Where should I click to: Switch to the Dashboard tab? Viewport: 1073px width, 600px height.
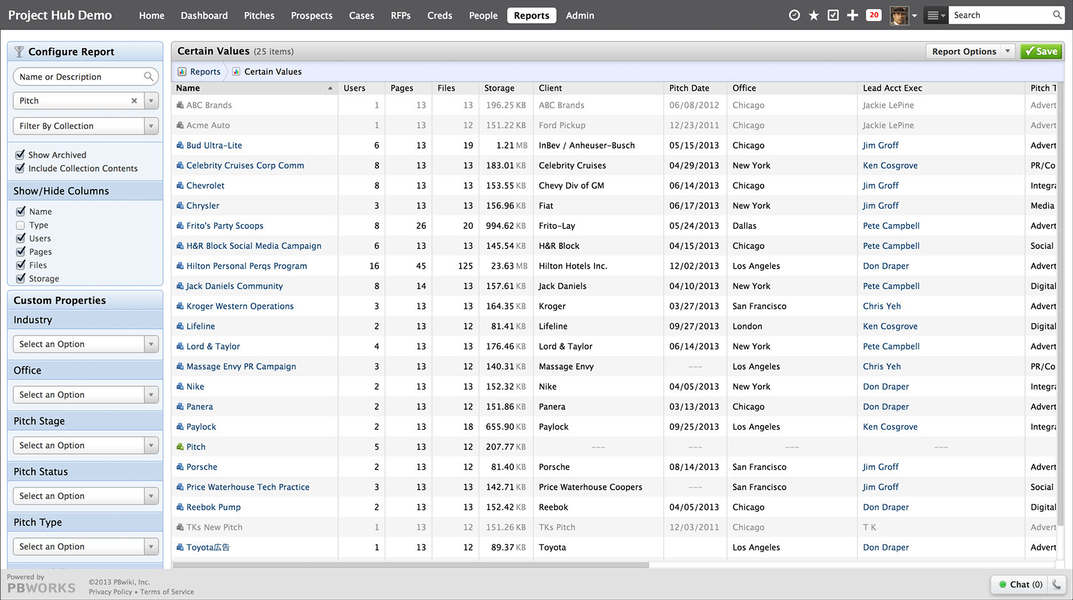pyautogui.click(x=204, y=15)
